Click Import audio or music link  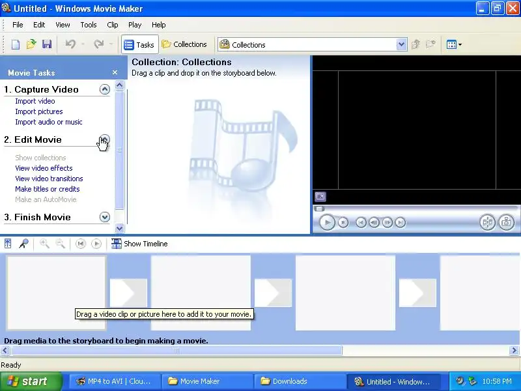pos(48,122)
